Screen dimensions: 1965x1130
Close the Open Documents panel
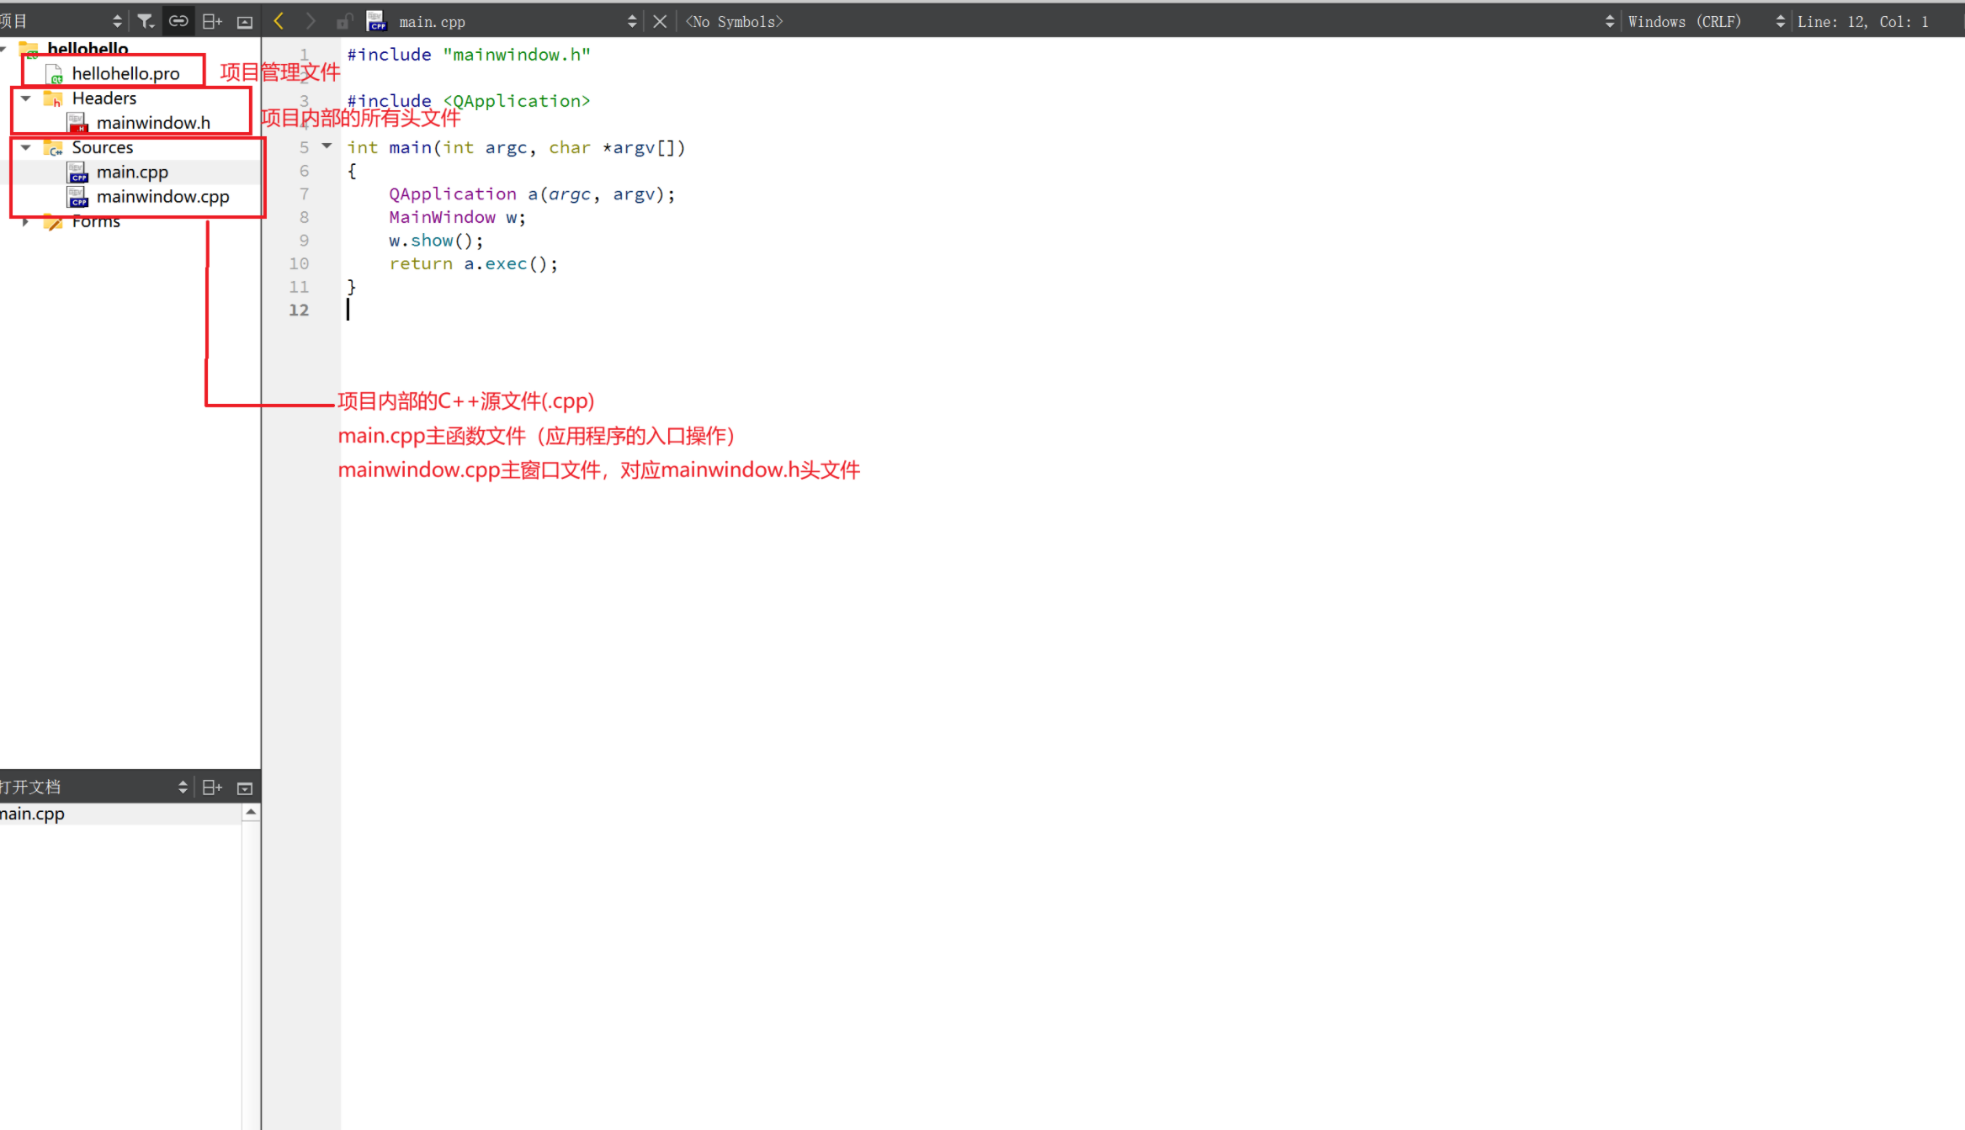(245, 788)
